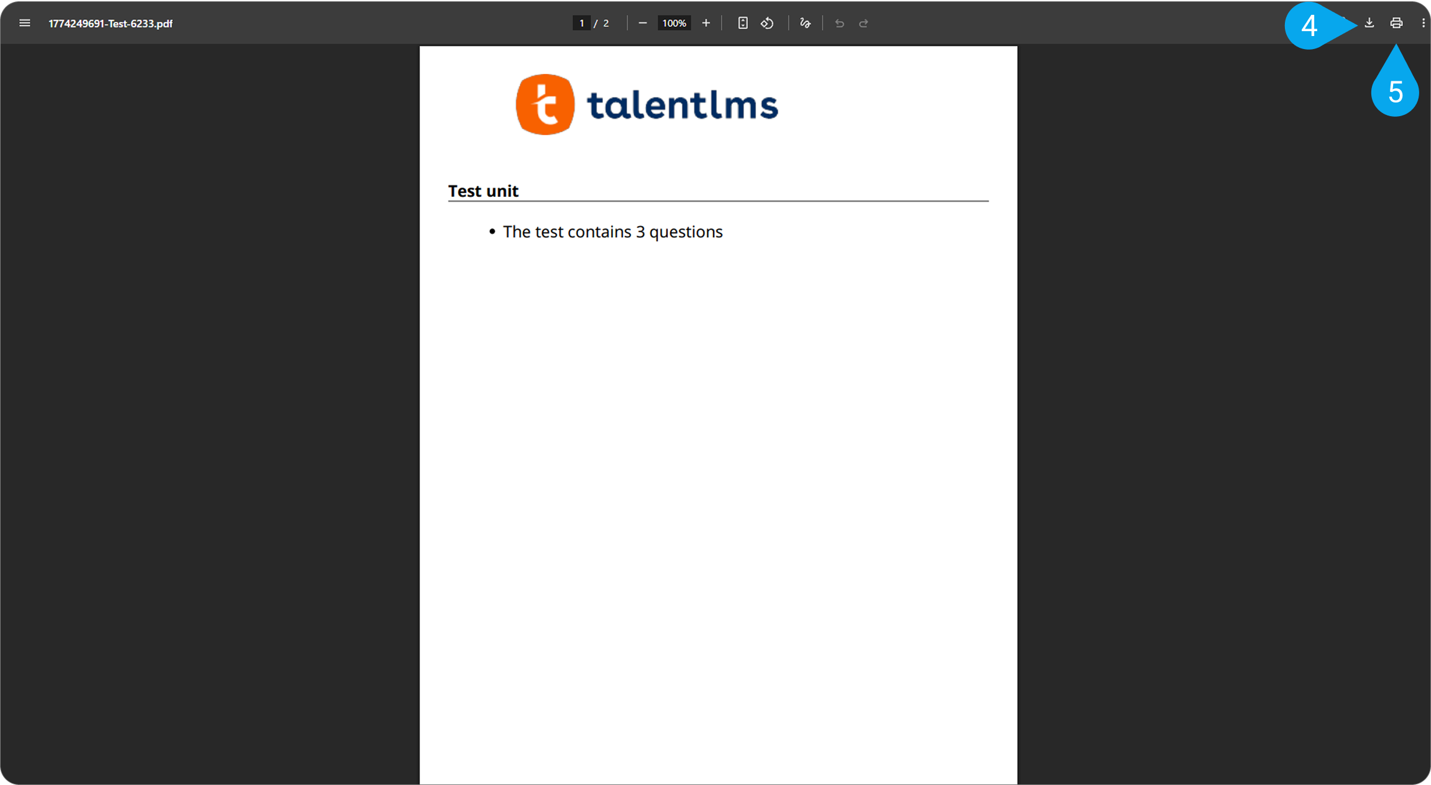Click the file name 1774249691-Test-6233.pdf

(x=111, y=24)
